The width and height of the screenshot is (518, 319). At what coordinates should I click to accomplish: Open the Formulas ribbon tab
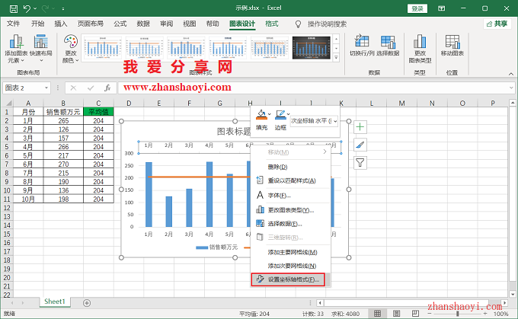pos(120,24)
